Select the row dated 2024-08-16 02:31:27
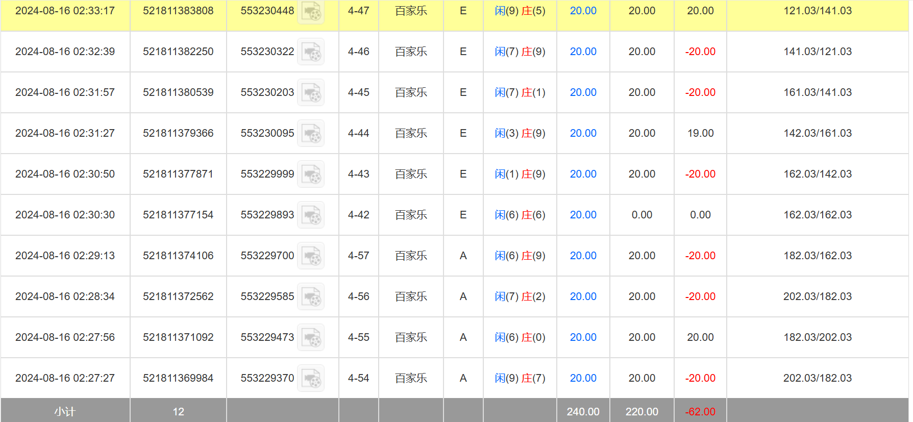The width and height of the screenshot is (913, 422). pos(65,133)
